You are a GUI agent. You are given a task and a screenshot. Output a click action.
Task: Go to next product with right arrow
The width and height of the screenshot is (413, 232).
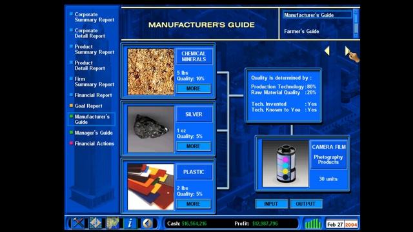[x=348, y=51]
